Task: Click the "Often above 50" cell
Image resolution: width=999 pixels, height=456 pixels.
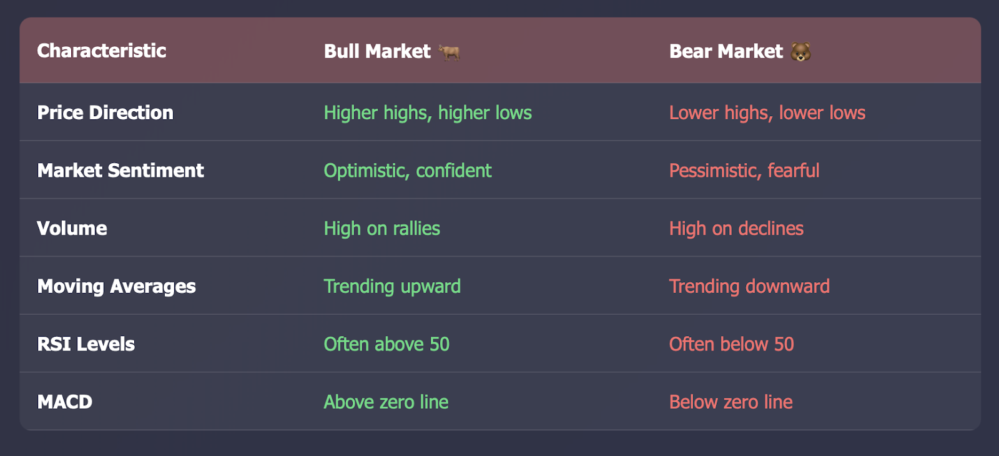Action: (386, 344)
